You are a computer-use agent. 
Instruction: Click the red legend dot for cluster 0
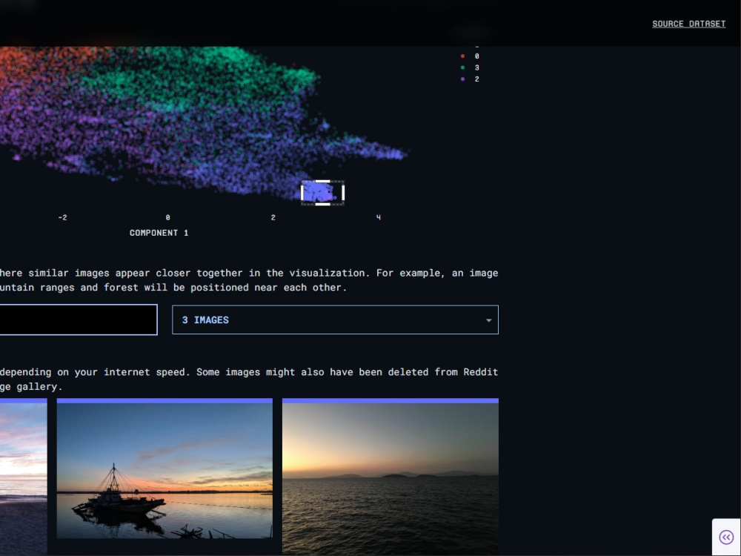tap(462, 56)
